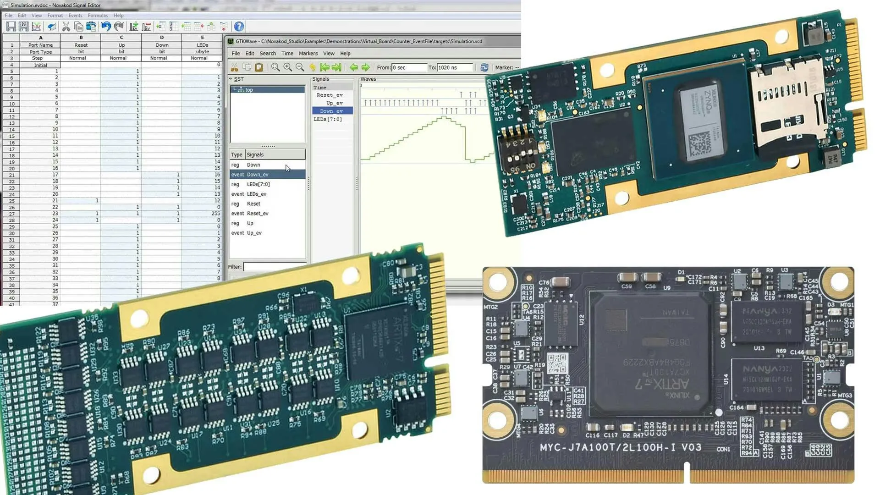Click Copy icon in Signal Editor toolbar
The height and width of the screenshot is (495, 880).
click(x=78, y=27)
